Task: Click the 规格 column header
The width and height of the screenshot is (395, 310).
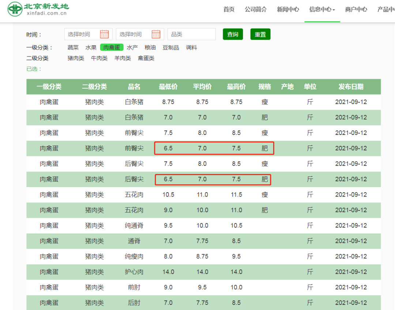Action: tap(265, 87)
